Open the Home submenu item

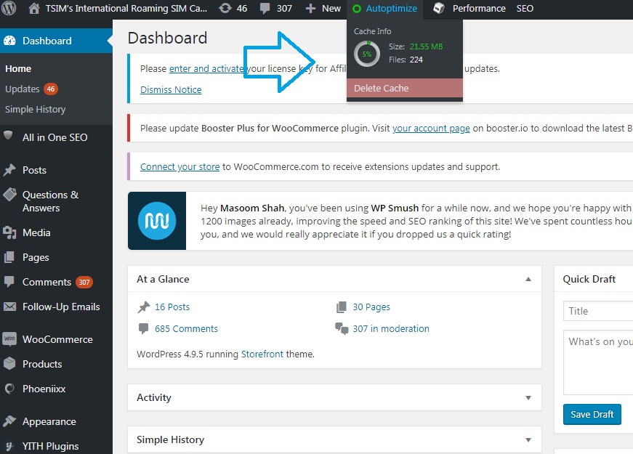coord(18,68)
